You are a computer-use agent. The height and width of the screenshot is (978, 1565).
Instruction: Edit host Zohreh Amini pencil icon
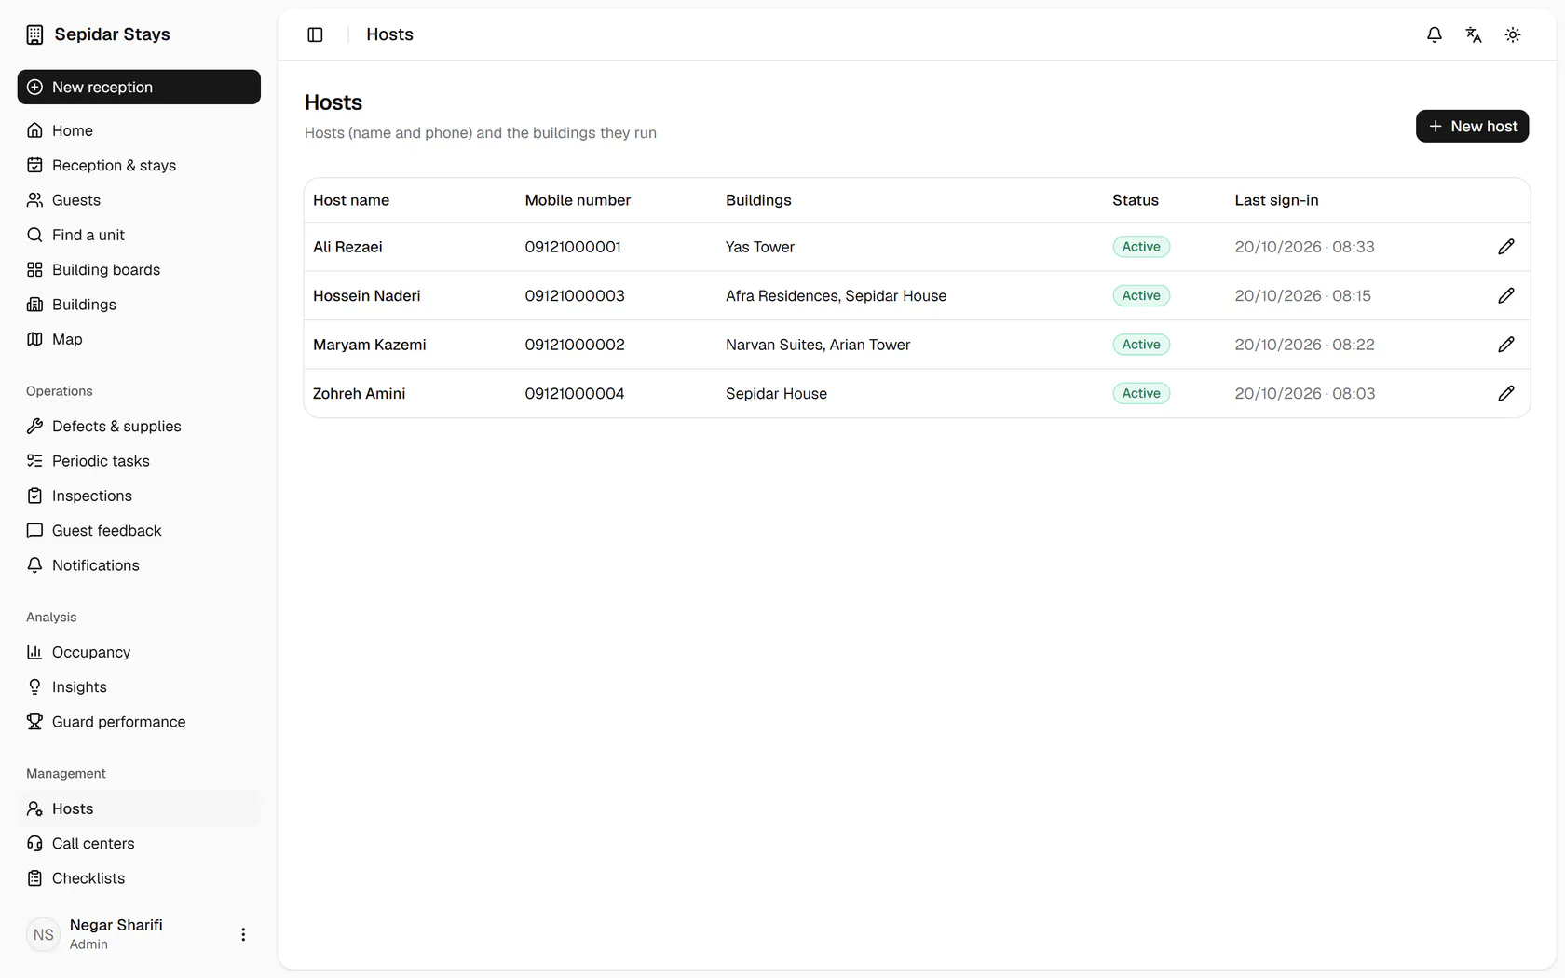coord(1506,393)
